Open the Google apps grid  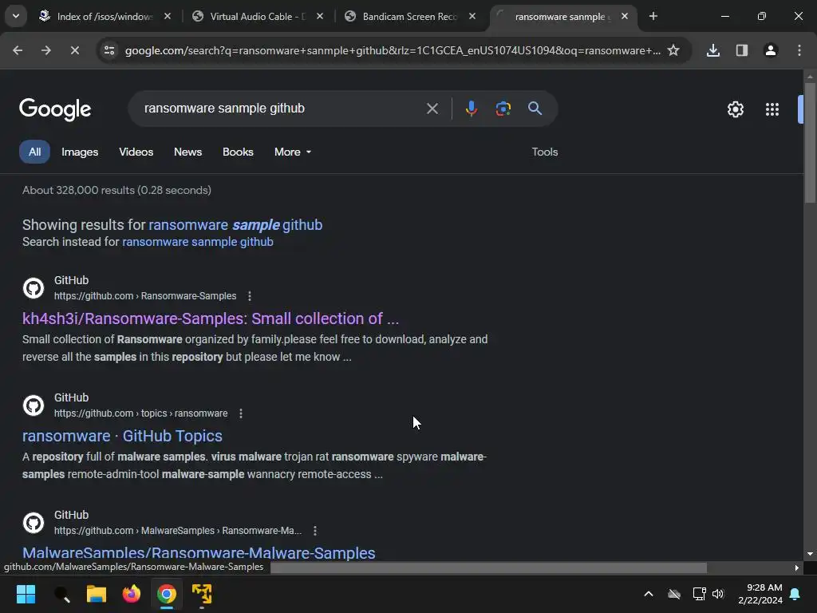(x=772, y=109)
